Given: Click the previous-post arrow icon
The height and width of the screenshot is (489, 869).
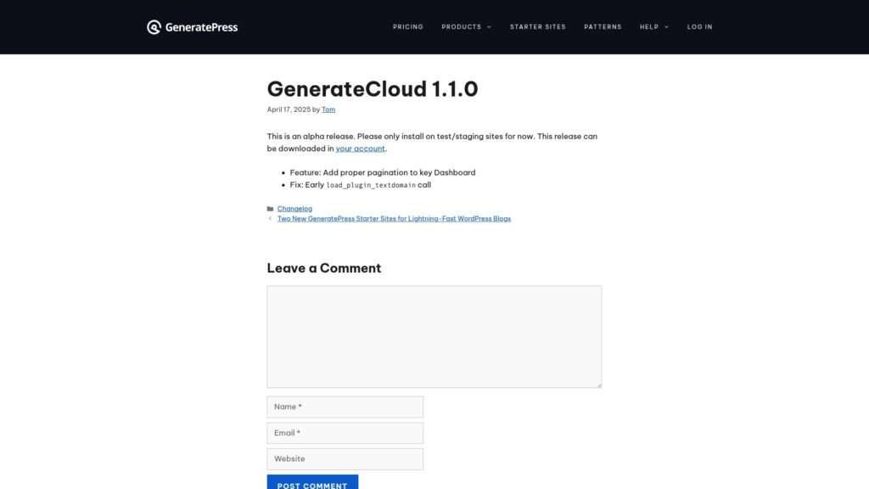Looking at the screenshot, I should (x=270, y=219).
